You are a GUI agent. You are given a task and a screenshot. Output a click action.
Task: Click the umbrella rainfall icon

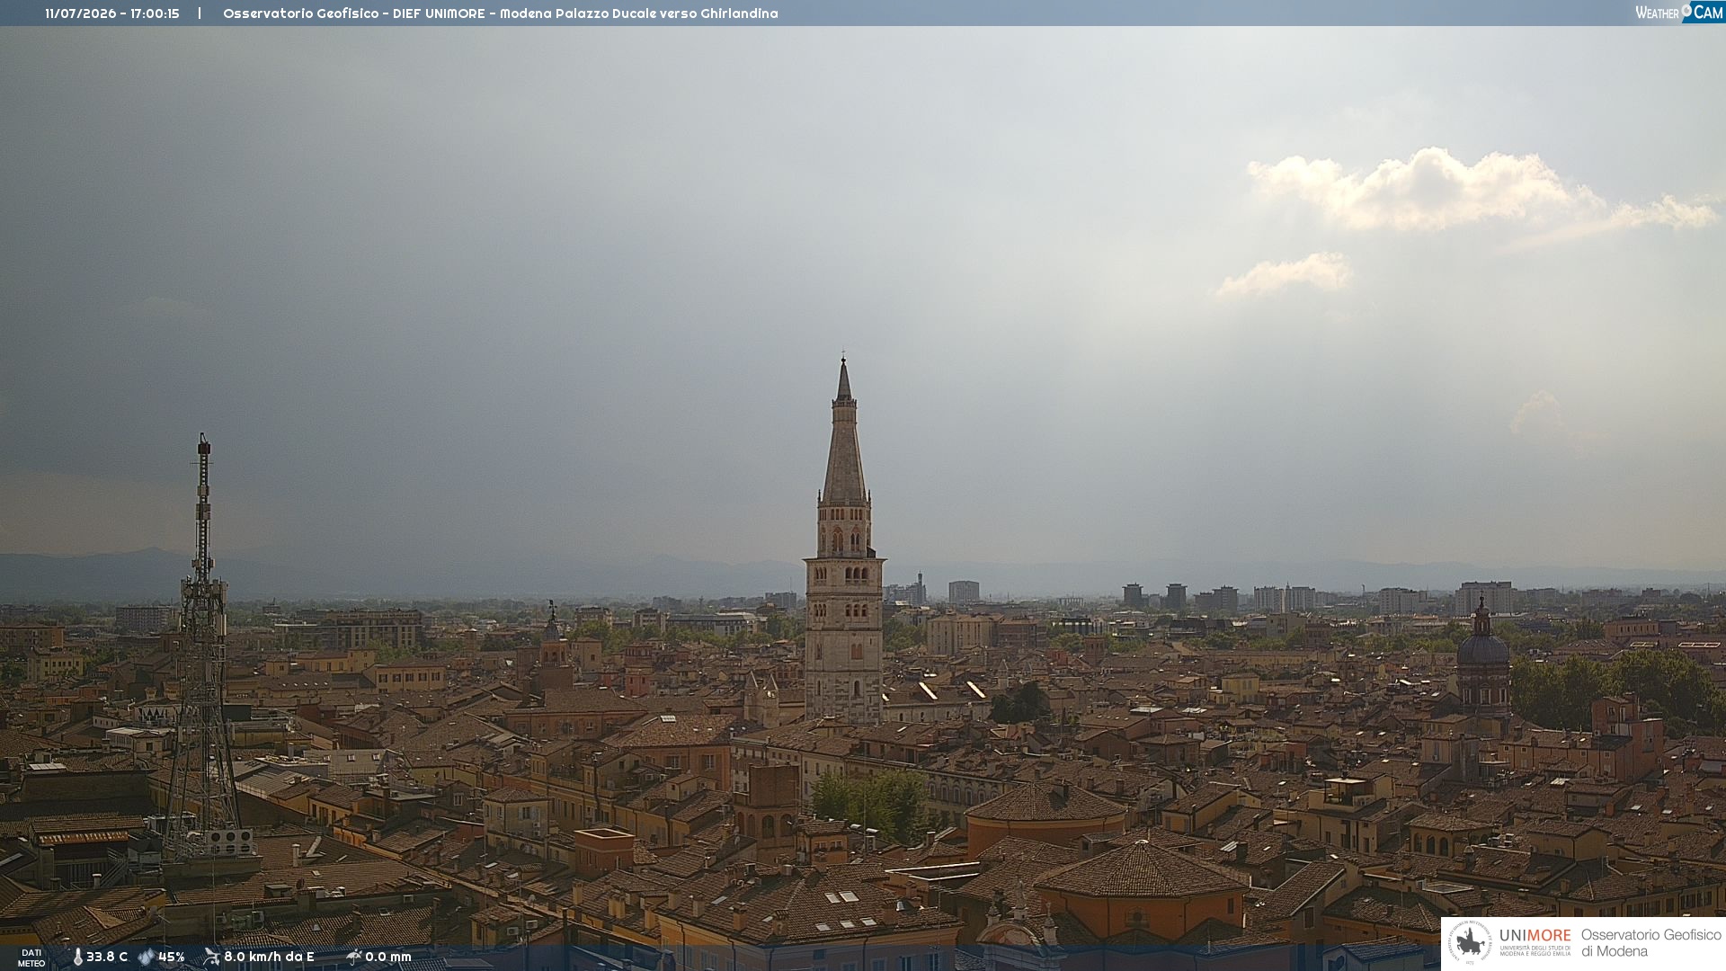pyautogui.click(x=353, y=957)
